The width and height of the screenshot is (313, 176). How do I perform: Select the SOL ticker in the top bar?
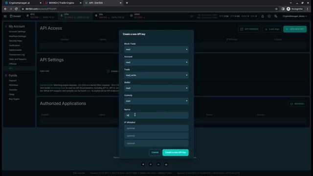pyautogui.click(x=110, y=16)
